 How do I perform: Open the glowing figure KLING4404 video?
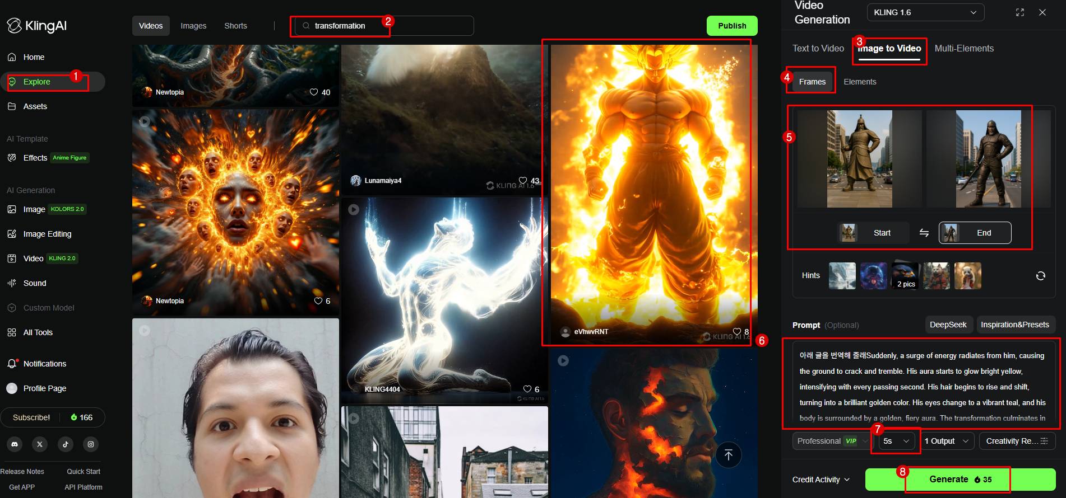coord(444,300)
